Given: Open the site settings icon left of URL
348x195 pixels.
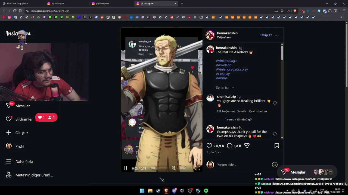Looking at the screenshot, I should 27,11.
